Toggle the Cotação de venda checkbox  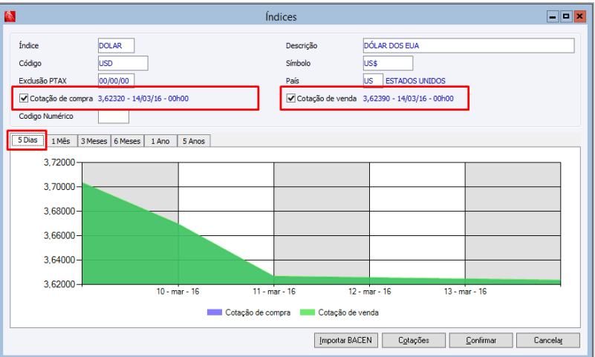291,99
